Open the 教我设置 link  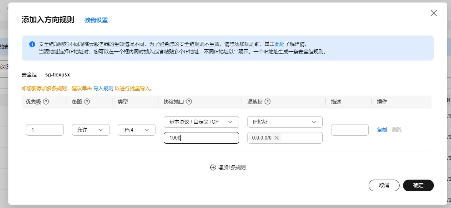[x=96, y=20]
